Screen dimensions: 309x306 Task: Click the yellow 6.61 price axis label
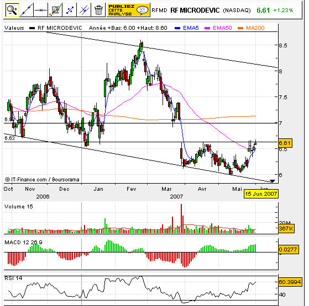(x=285, y=143)
